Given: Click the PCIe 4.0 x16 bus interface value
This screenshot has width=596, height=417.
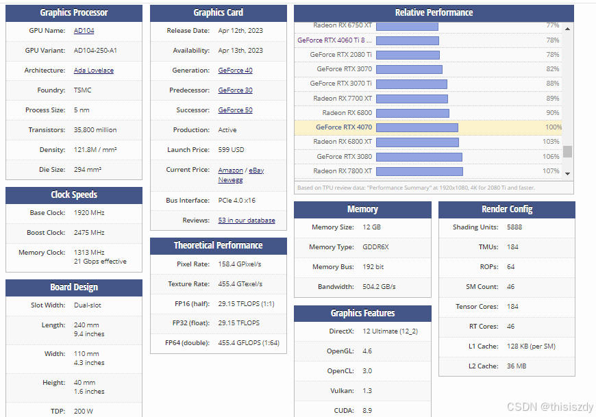Looking at the screenshot, I should pyautogui.click(x=236, y=200).
